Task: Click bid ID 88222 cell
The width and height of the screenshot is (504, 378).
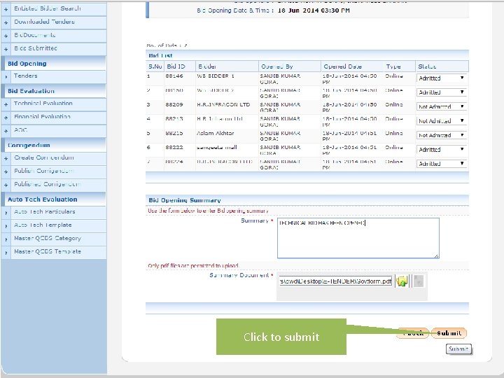Action: (x=174, y=147)
